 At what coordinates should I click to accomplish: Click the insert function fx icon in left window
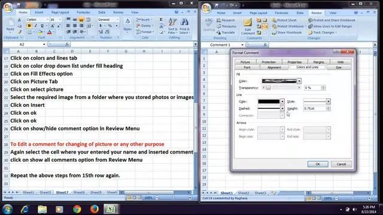(67, 44)
